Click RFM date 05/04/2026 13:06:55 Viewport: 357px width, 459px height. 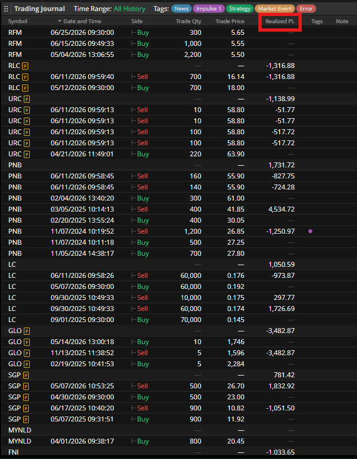point(82,55)
